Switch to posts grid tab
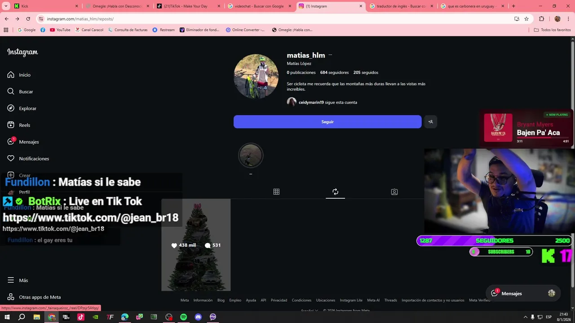This screenshot has height=323, width=575. (276, 192)
